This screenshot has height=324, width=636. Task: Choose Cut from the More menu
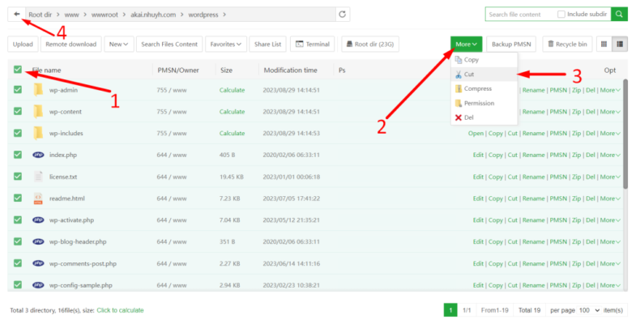pyautogui.click(x=484, y=75)
